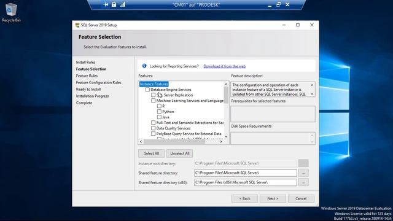Check Full-Text and Semantic Extractions
The image size is (393, 221).
(x=153, y=123)
